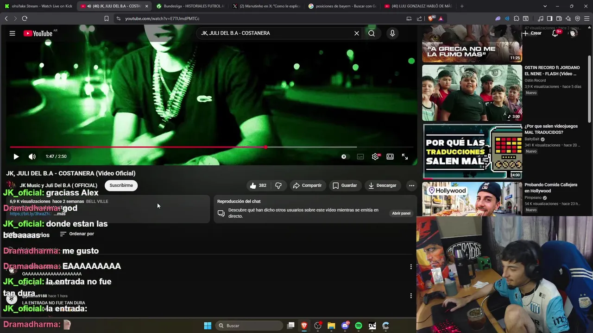Play the paused Costanera video
The width and height of the screenshot is (593, 333).
[x=16, y=156]
